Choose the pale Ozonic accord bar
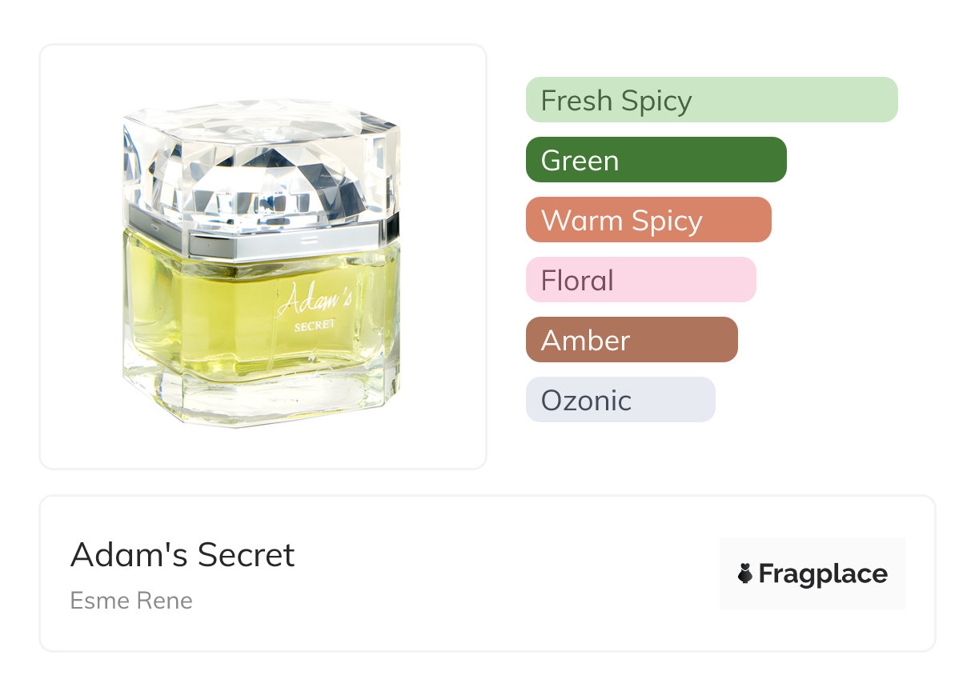This screenshot has height=691, width=975. (620, 400)
